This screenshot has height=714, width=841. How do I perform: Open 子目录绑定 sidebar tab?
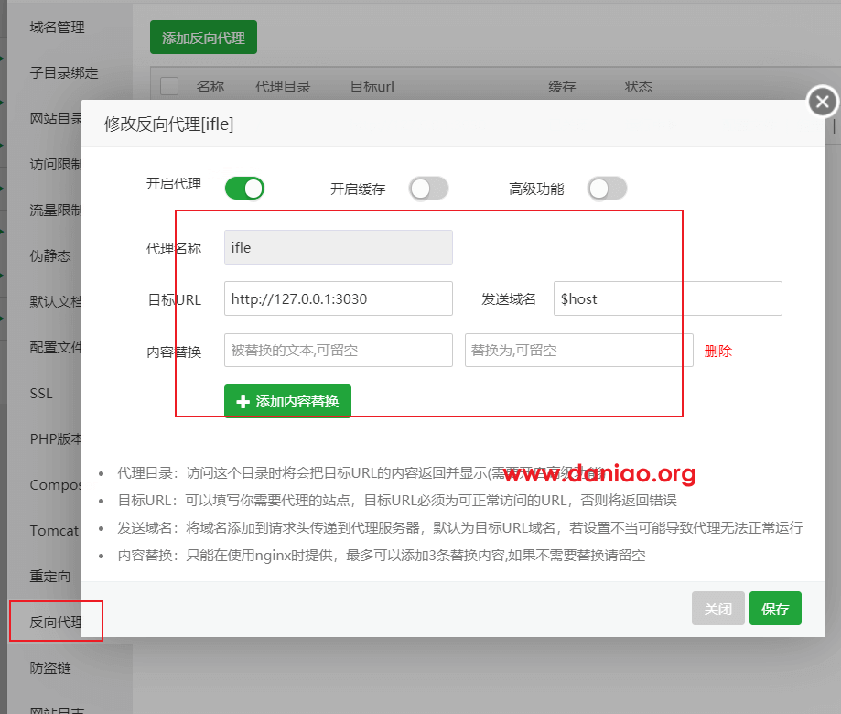click(x=64, y=72)
